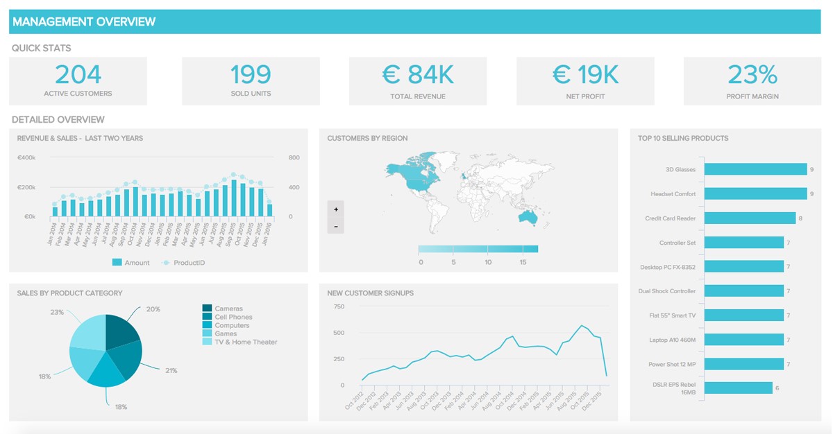This screenshot has width=833, height=434.
Task: Click the Top 10 Selling Products title
Action: pyautogui.click(x=683, y=139)
